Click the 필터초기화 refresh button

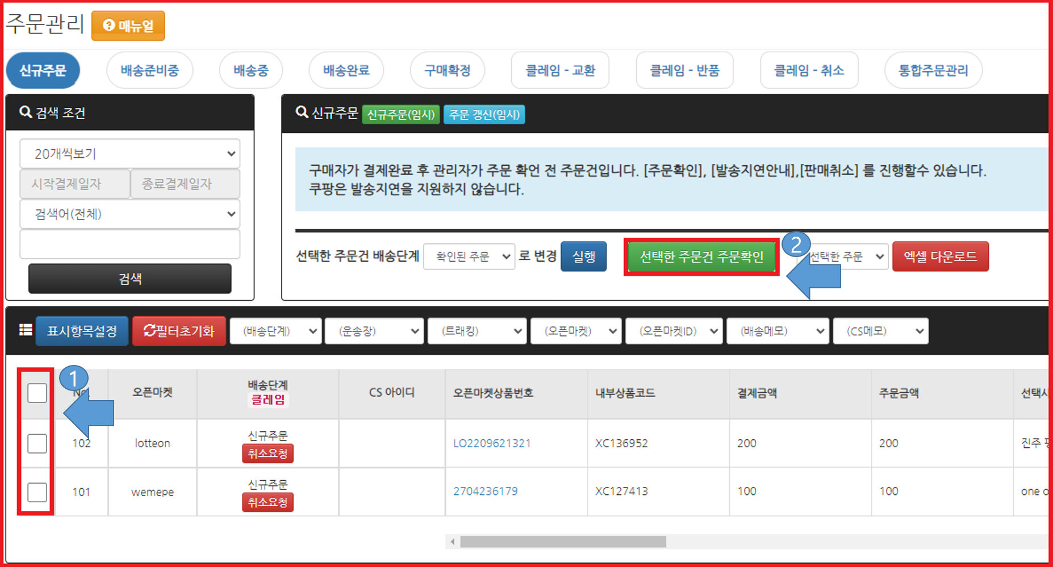point(179,331)
